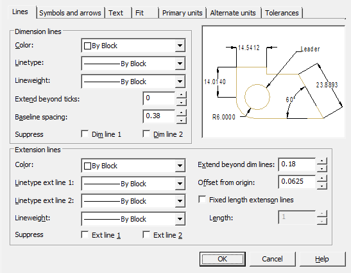Decrease Offset from origin value
This screenshot has width=351, height=273.
click(322, 186)
